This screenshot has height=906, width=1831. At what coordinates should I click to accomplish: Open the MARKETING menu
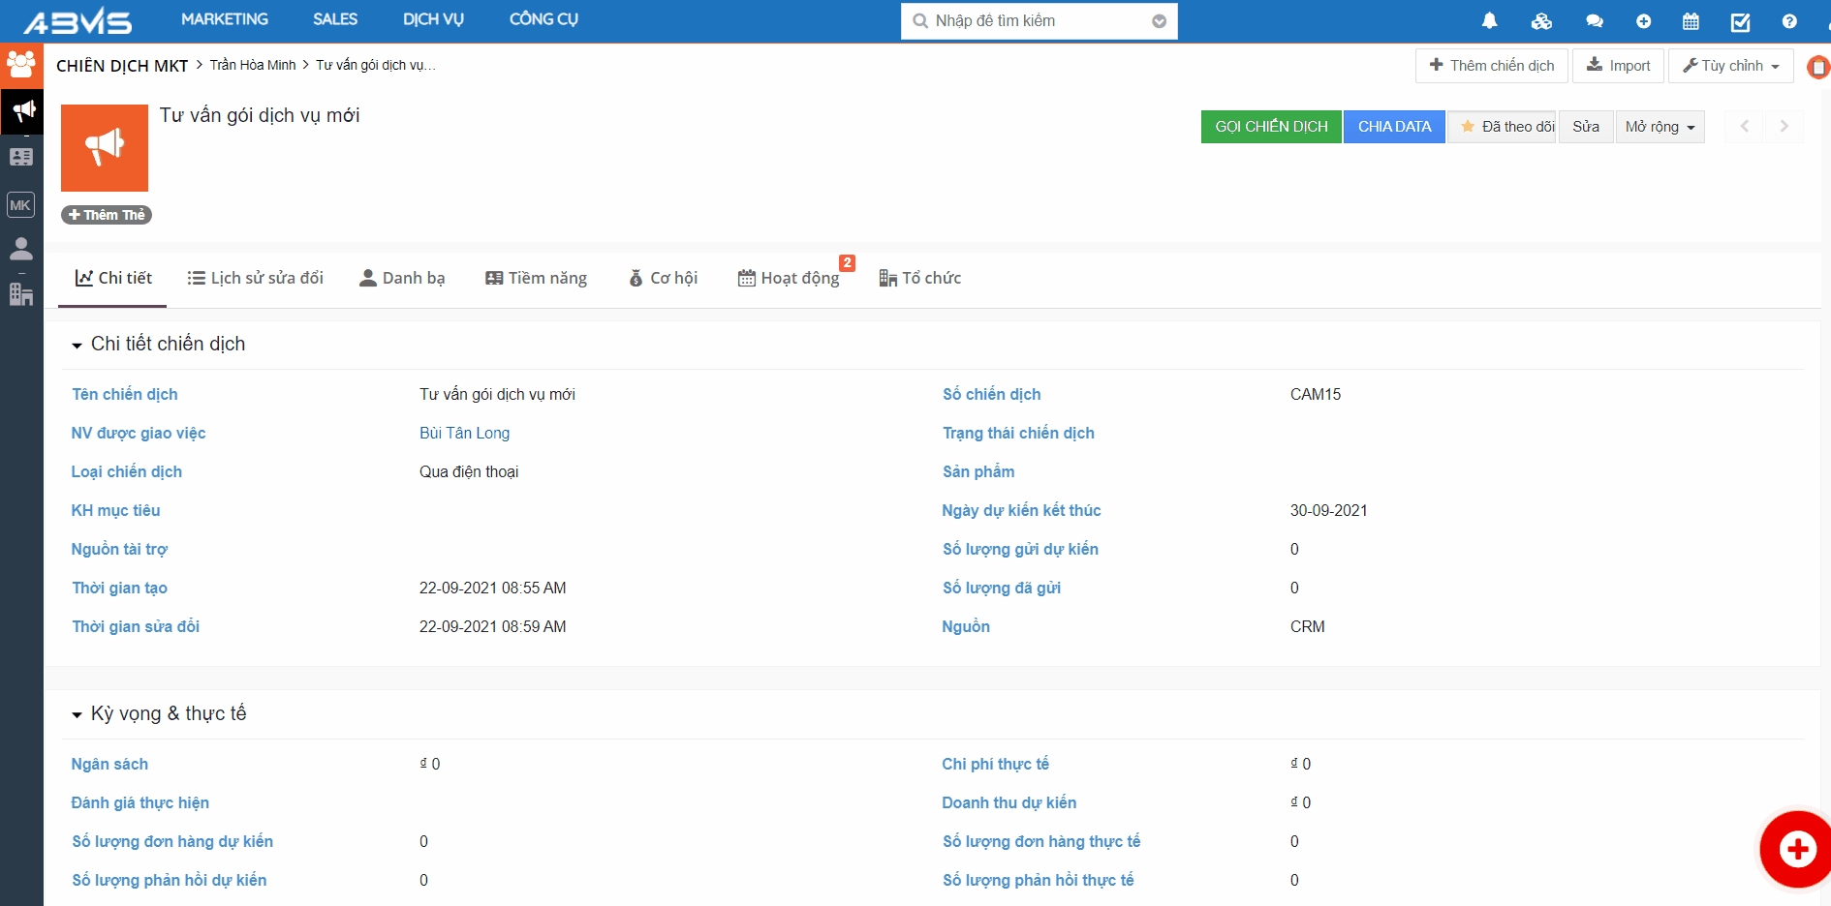coord(225,19)
